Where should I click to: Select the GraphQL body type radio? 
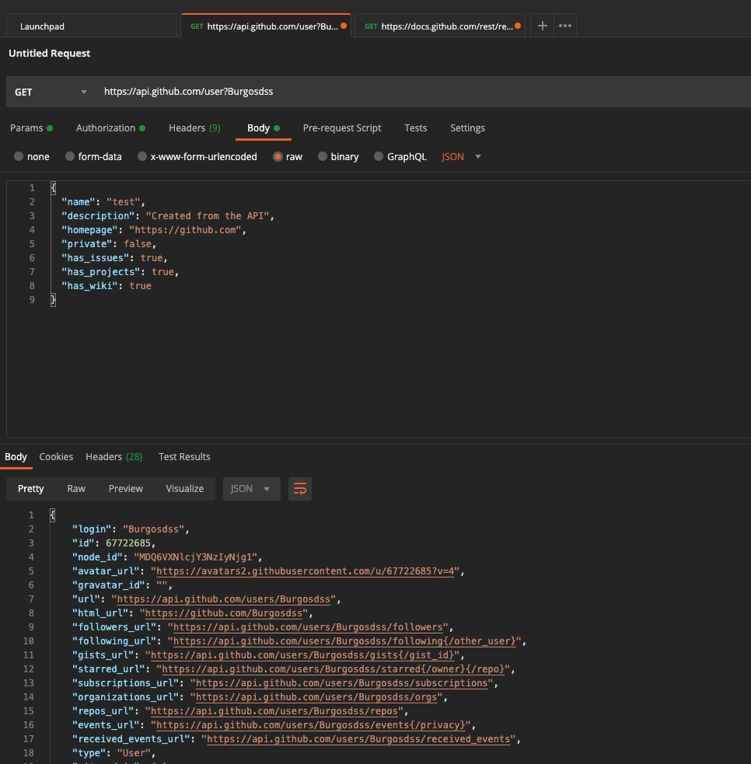pyautogui.click(x=378, y=156)
